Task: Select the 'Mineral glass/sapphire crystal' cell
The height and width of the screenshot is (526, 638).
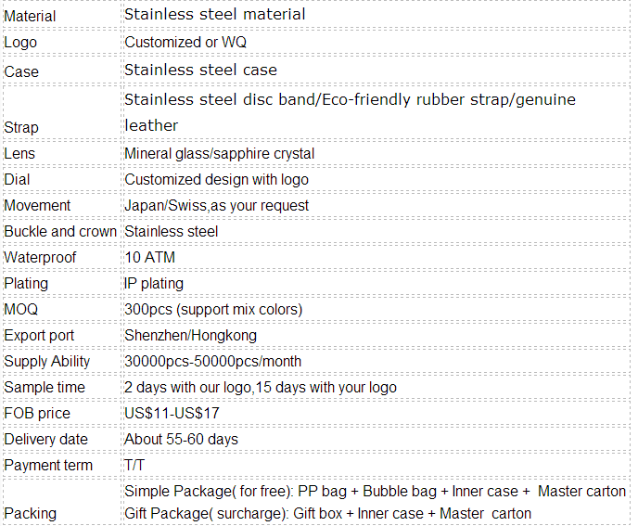Action: pyautogui.click(x=219, y=153)
